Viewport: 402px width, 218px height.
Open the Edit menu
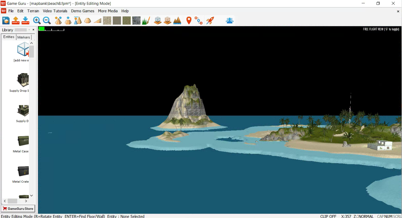coord(20,11)
